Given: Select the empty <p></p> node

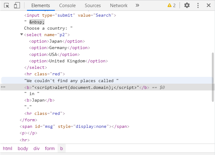Looking at the screenshot, I should [x=29, y=133].
